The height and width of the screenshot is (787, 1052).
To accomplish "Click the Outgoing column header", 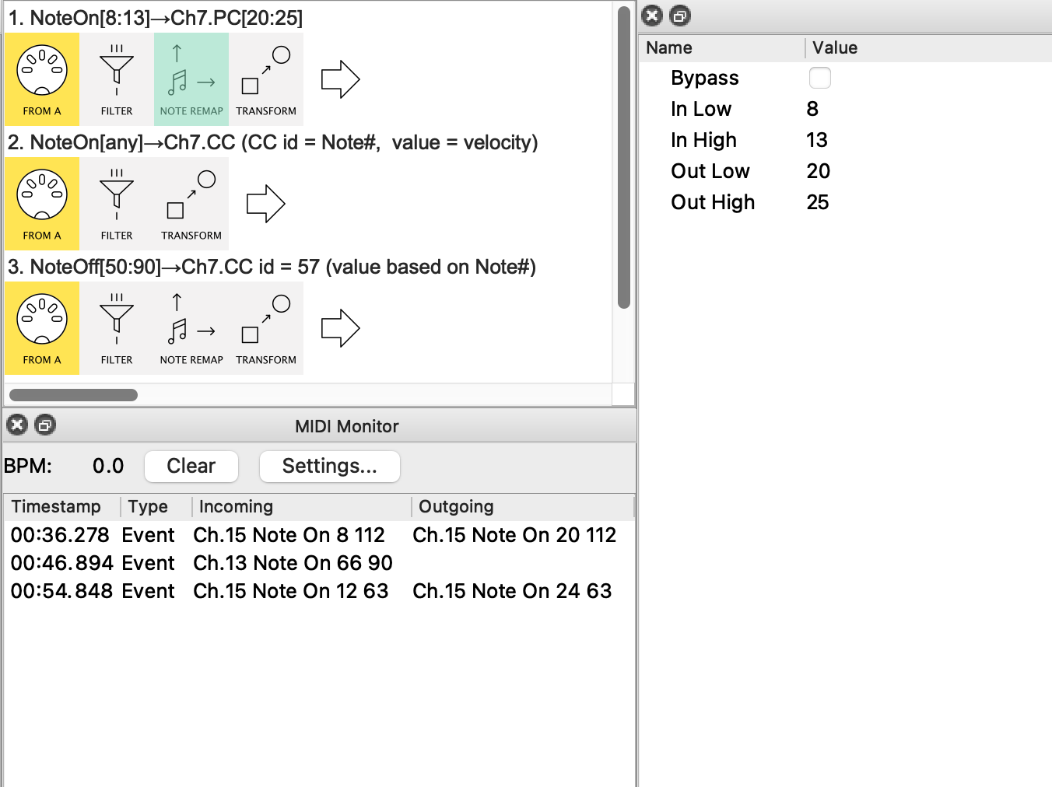I will point(456,507).
